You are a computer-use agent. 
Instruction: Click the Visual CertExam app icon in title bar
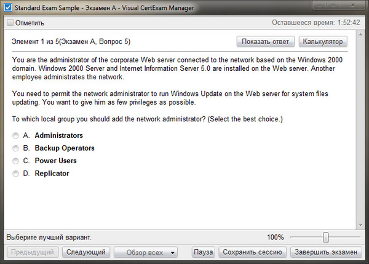pos(8,8)
